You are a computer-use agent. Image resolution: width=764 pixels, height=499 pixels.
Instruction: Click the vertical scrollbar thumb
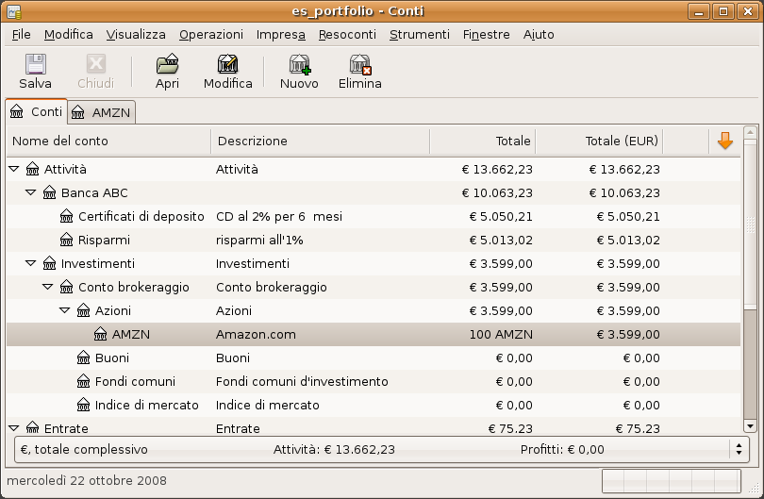[x=751, y=225]
